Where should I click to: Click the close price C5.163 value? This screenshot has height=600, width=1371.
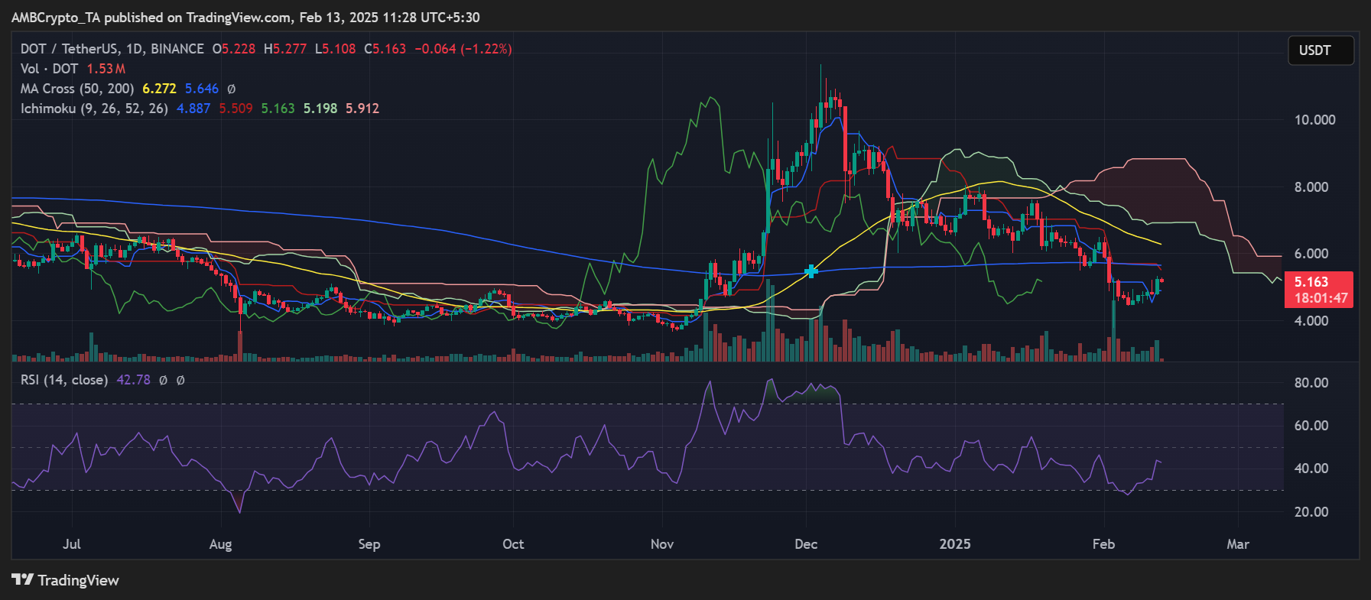pos(385,49)
